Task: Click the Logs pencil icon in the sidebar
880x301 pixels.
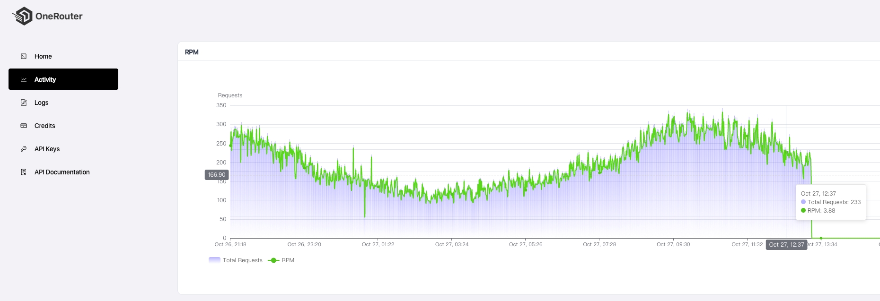Action: click(x=24, y=103)
